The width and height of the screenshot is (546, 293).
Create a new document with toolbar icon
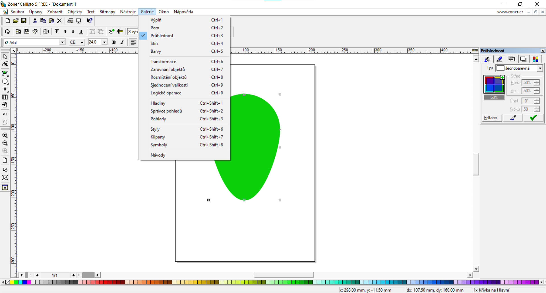[8, 21]
